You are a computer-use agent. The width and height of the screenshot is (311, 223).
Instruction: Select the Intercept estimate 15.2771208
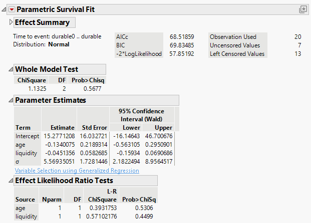click(59, 136)
